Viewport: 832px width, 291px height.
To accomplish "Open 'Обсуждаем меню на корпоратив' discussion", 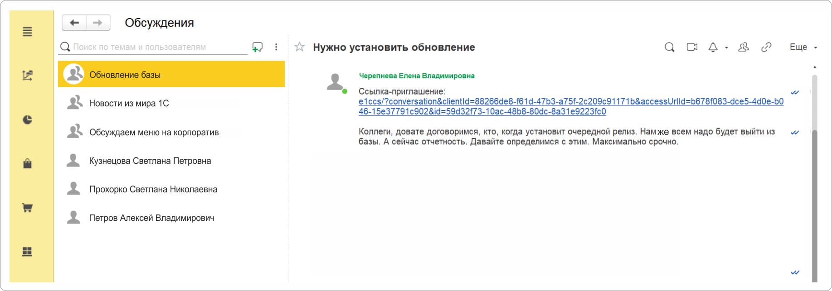I will click(x=171, y=132).
